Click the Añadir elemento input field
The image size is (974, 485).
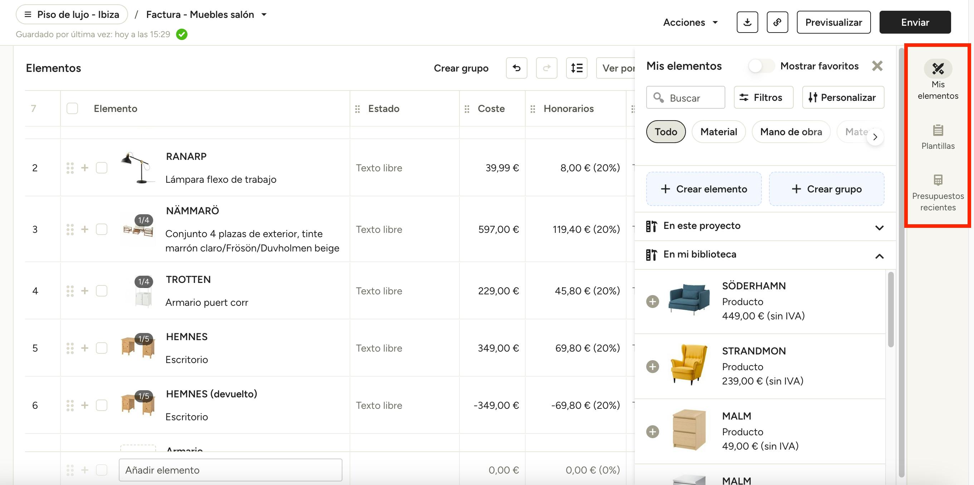pyautogui.click(x=230, y=470)
